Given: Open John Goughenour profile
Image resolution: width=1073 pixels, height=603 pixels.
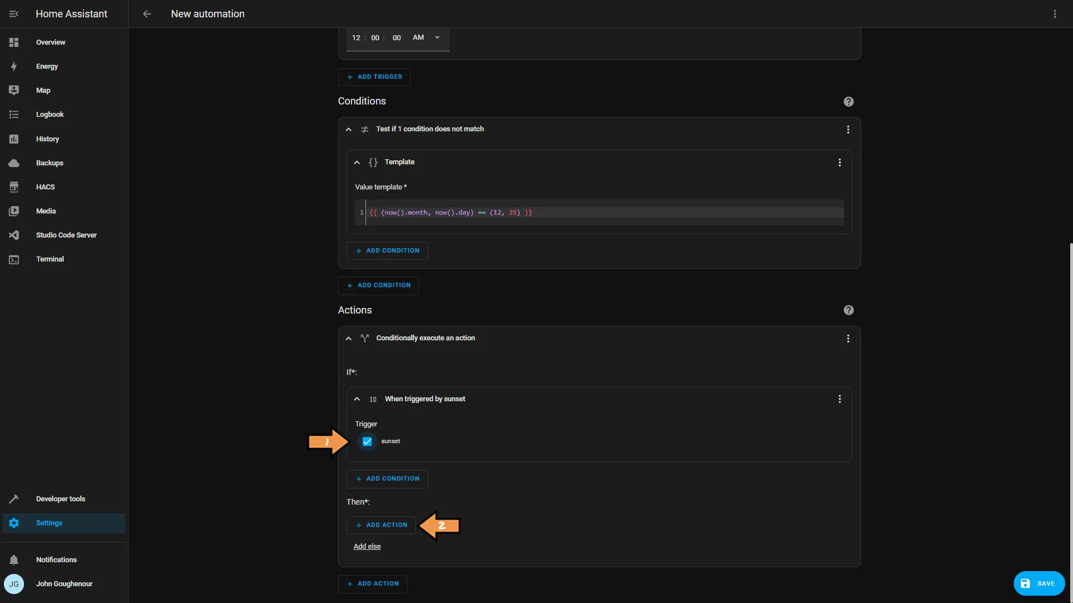Looking at the screenshot, I should point(64,584).
